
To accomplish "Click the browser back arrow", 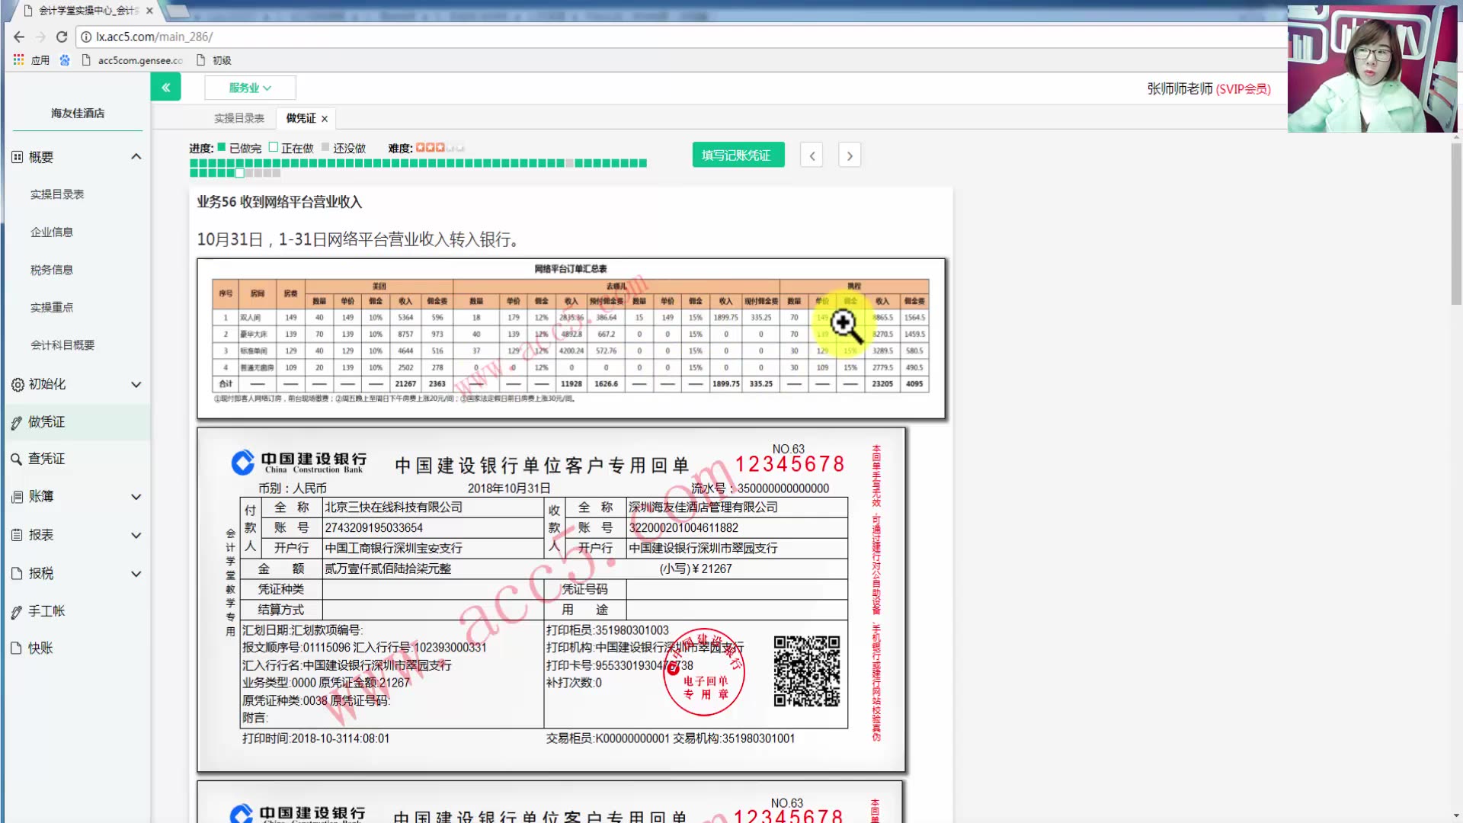I will click(x=19, y=37).
